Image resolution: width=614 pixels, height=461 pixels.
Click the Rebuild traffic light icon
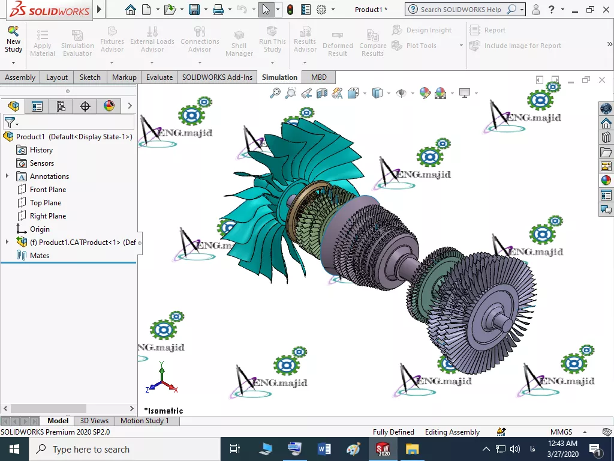point(290,10)
